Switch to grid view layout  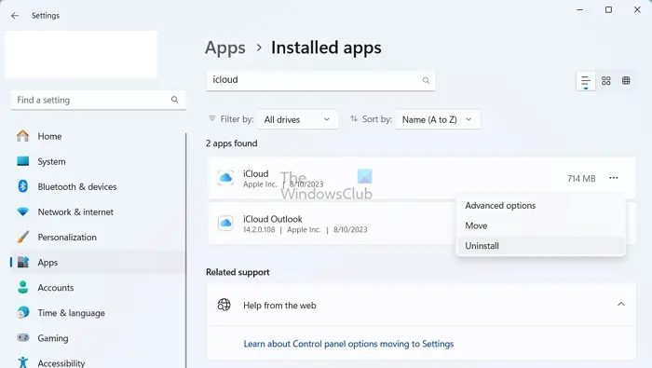pyautogui.click(x=605, y=81)
